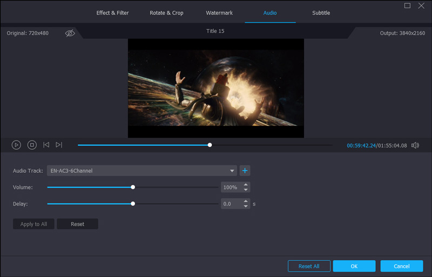
Task: Add a new audio track
Action: tap(245, 171)
